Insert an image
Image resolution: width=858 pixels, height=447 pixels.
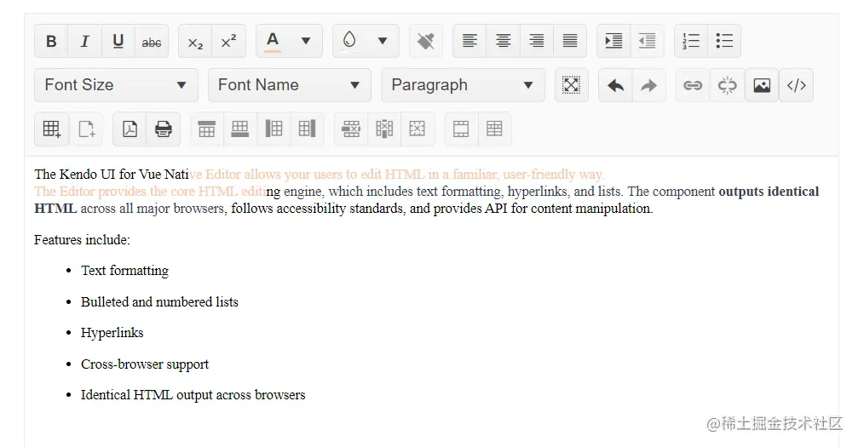point(762,85)
